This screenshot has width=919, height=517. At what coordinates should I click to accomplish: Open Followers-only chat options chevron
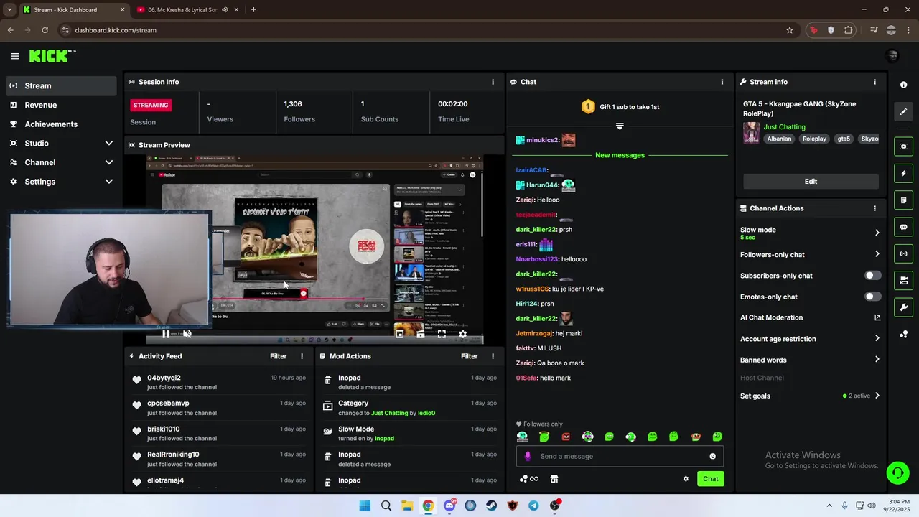click(877, 254)
